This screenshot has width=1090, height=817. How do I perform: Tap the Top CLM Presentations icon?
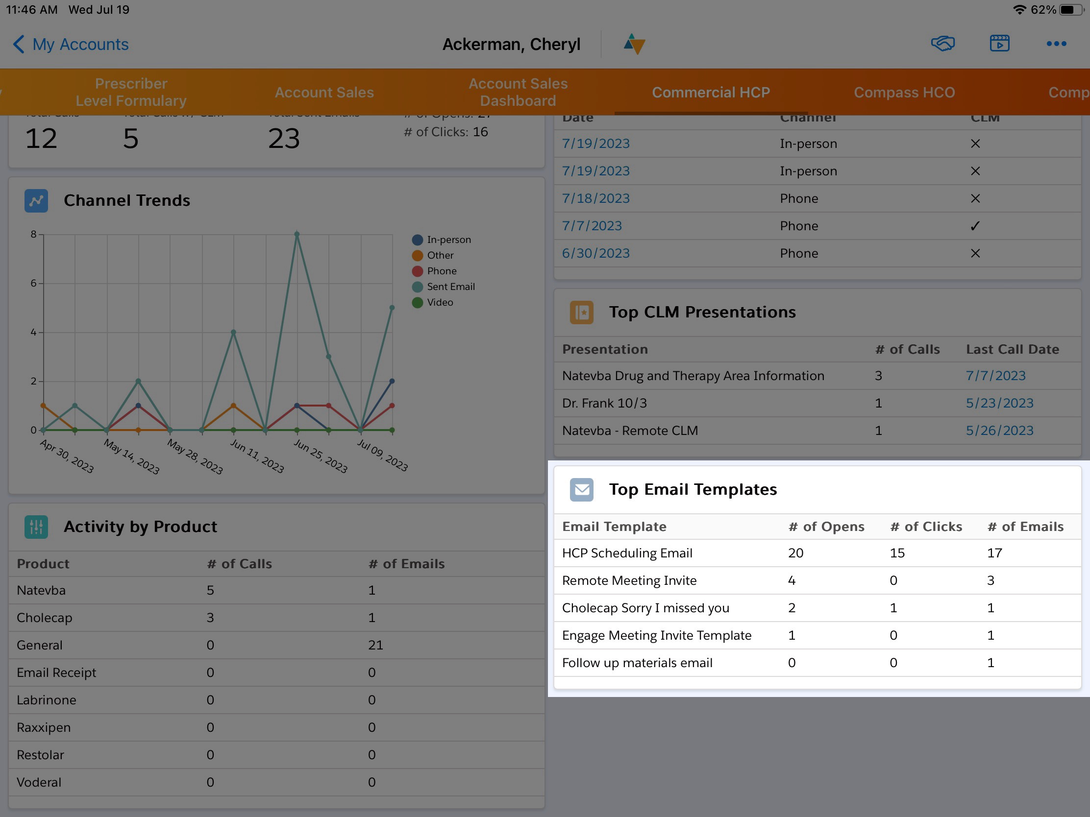tap(581, 312)
